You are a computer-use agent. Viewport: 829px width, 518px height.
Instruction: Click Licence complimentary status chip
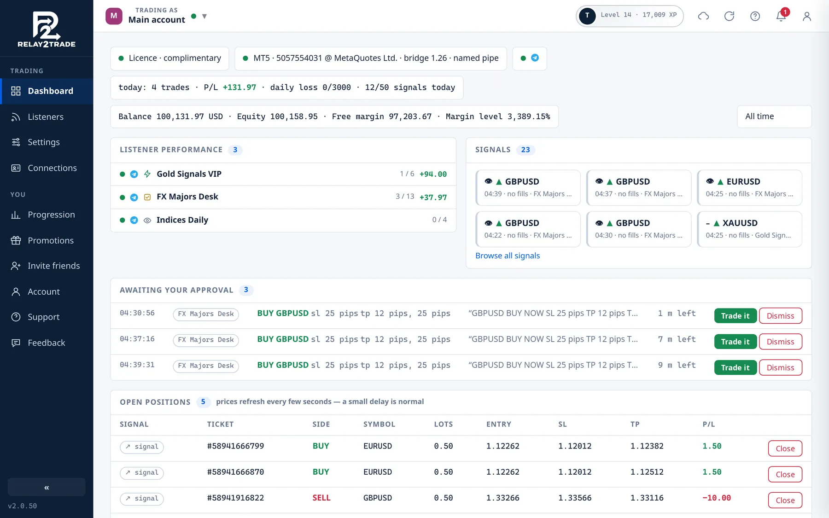[169, 58]
